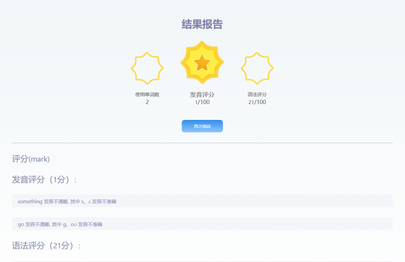Click the 再次挑战 retry button

click(203, 126)
